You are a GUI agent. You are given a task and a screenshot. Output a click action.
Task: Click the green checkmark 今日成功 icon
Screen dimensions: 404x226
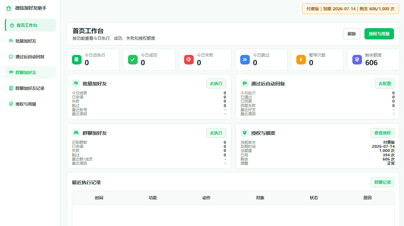click(133, 60)
